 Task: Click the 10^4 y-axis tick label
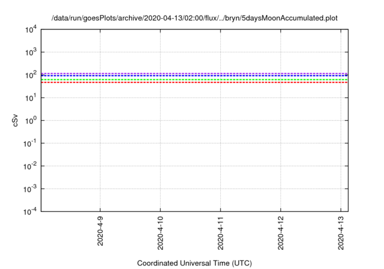31,30
